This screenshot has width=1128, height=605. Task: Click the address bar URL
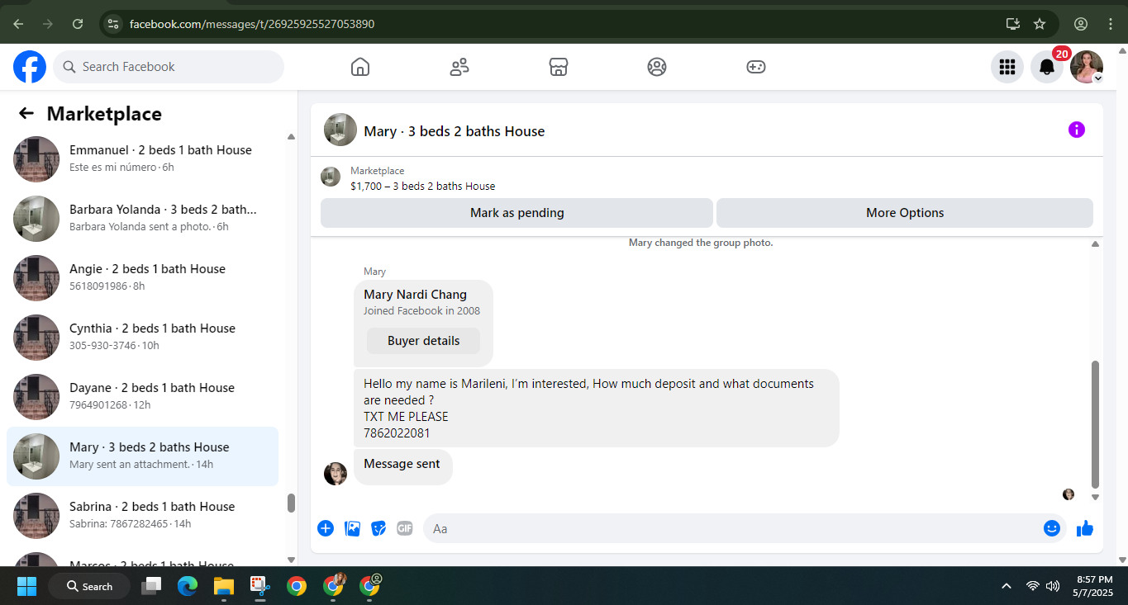pos(252,24)
